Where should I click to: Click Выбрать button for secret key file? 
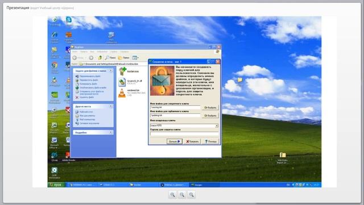point(210,108)
